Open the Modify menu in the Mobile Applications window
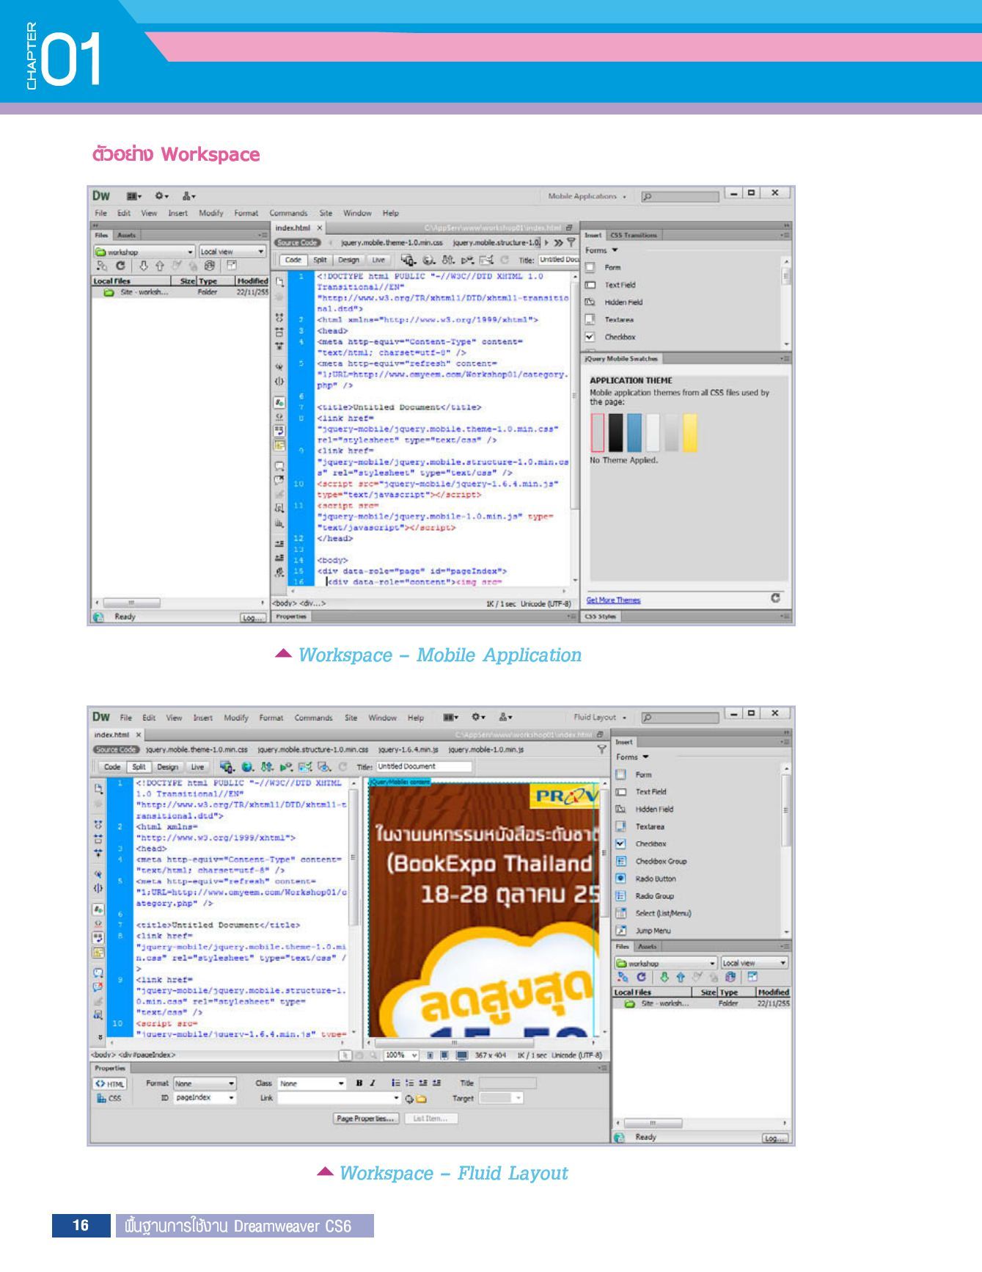Screen dimensions: 982x1272 210,214
